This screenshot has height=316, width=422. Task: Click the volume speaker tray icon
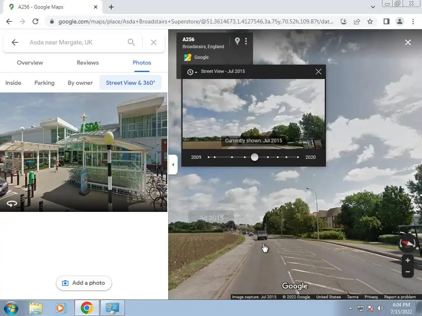tap(380, 308)
